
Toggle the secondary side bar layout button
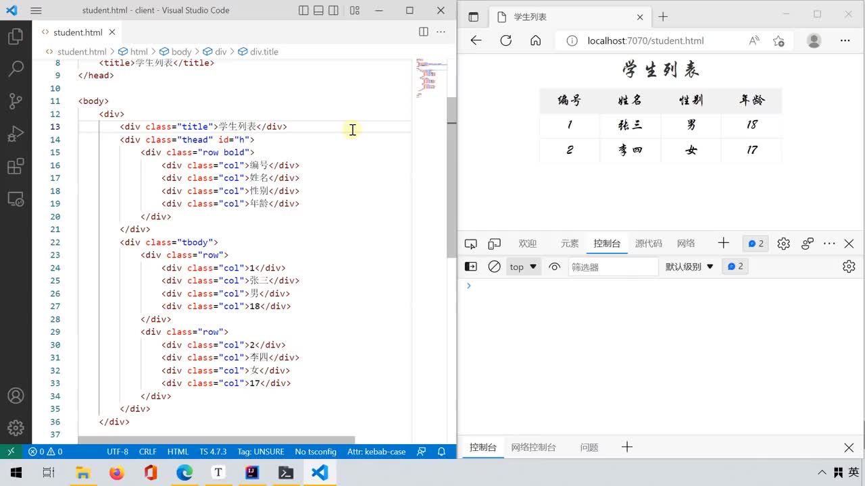tap(334, 11)
